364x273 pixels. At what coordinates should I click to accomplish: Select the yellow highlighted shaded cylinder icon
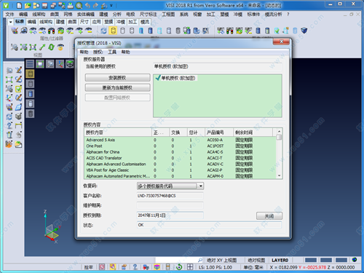(x=113, y=31)
